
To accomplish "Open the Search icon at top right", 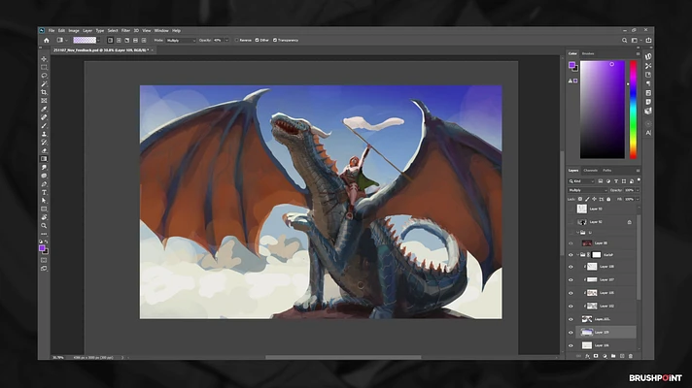I will click(x=625, y=40).
